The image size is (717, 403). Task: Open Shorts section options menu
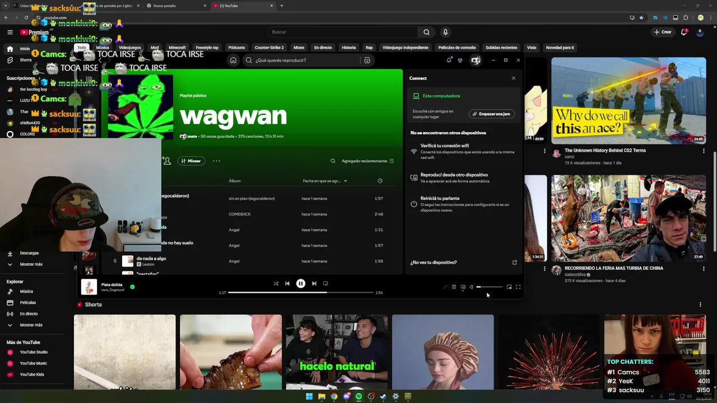[x=700, y=304]
